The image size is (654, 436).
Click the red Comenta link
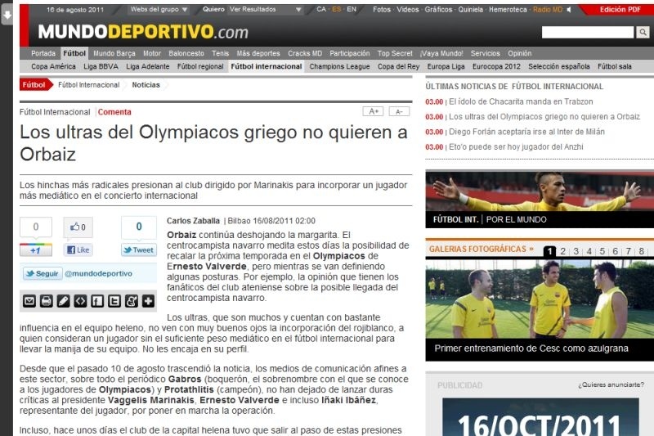(114, 112)
